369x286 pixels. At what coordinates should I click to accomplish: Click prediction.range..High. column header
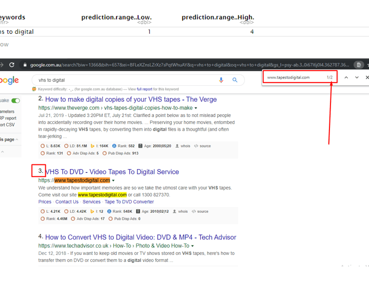tap(218, 17)
